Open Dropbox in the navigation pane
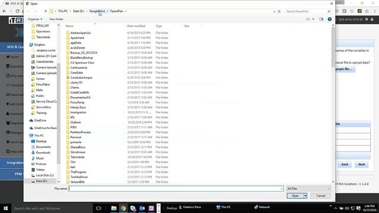This screenshot has width=379, height=213. point(40,45)
